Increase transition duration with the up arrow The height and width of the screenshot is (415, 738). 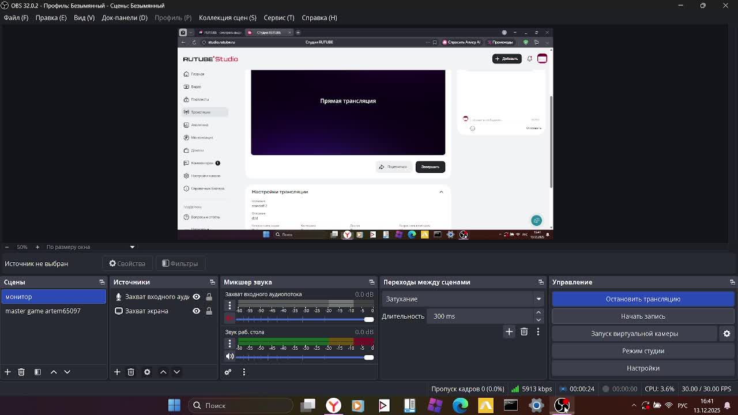pyautogui.click(x=539, y=313)
